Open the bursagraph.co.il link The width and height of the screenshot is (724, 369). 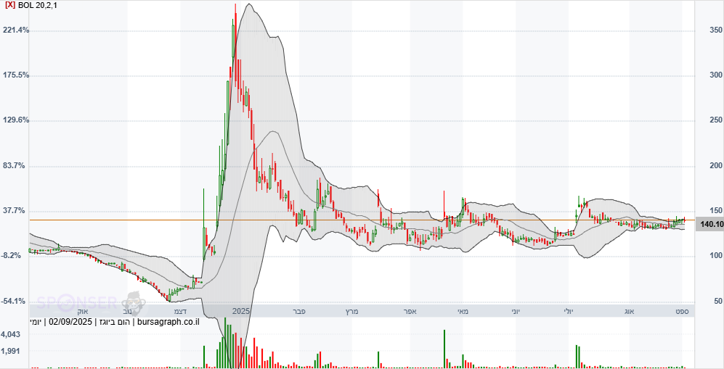point(168,322)
